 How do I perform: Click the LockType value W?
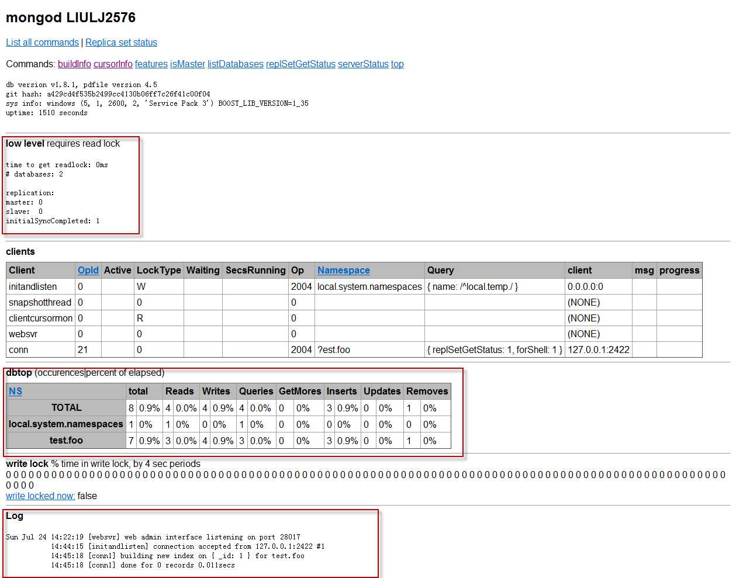pos(159,286)
